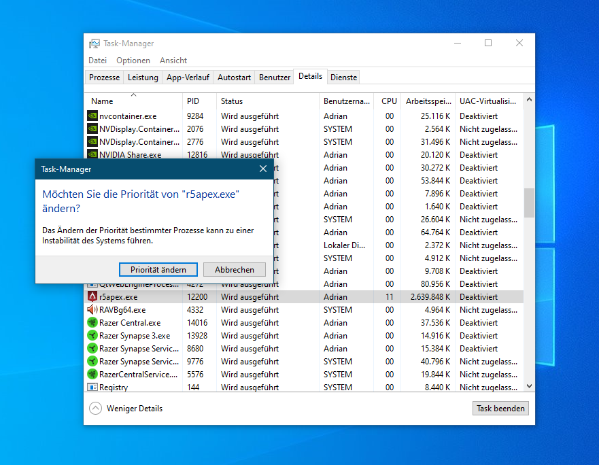The height and width of the screenshot is (465, 599).
Task: Click the process list scrollbar thumb
Action: pyautogui.click(x=529, y=203)
